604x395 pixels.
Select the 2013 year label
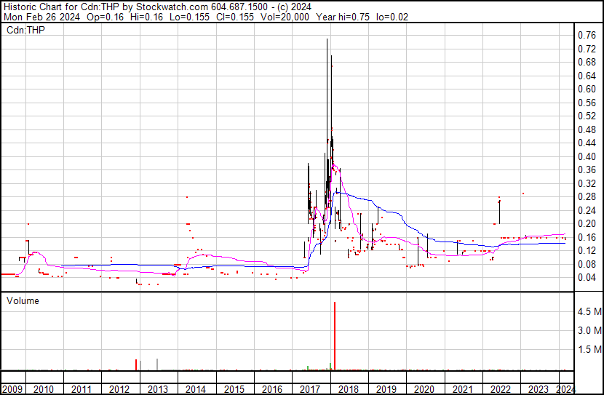coord(158,389)
